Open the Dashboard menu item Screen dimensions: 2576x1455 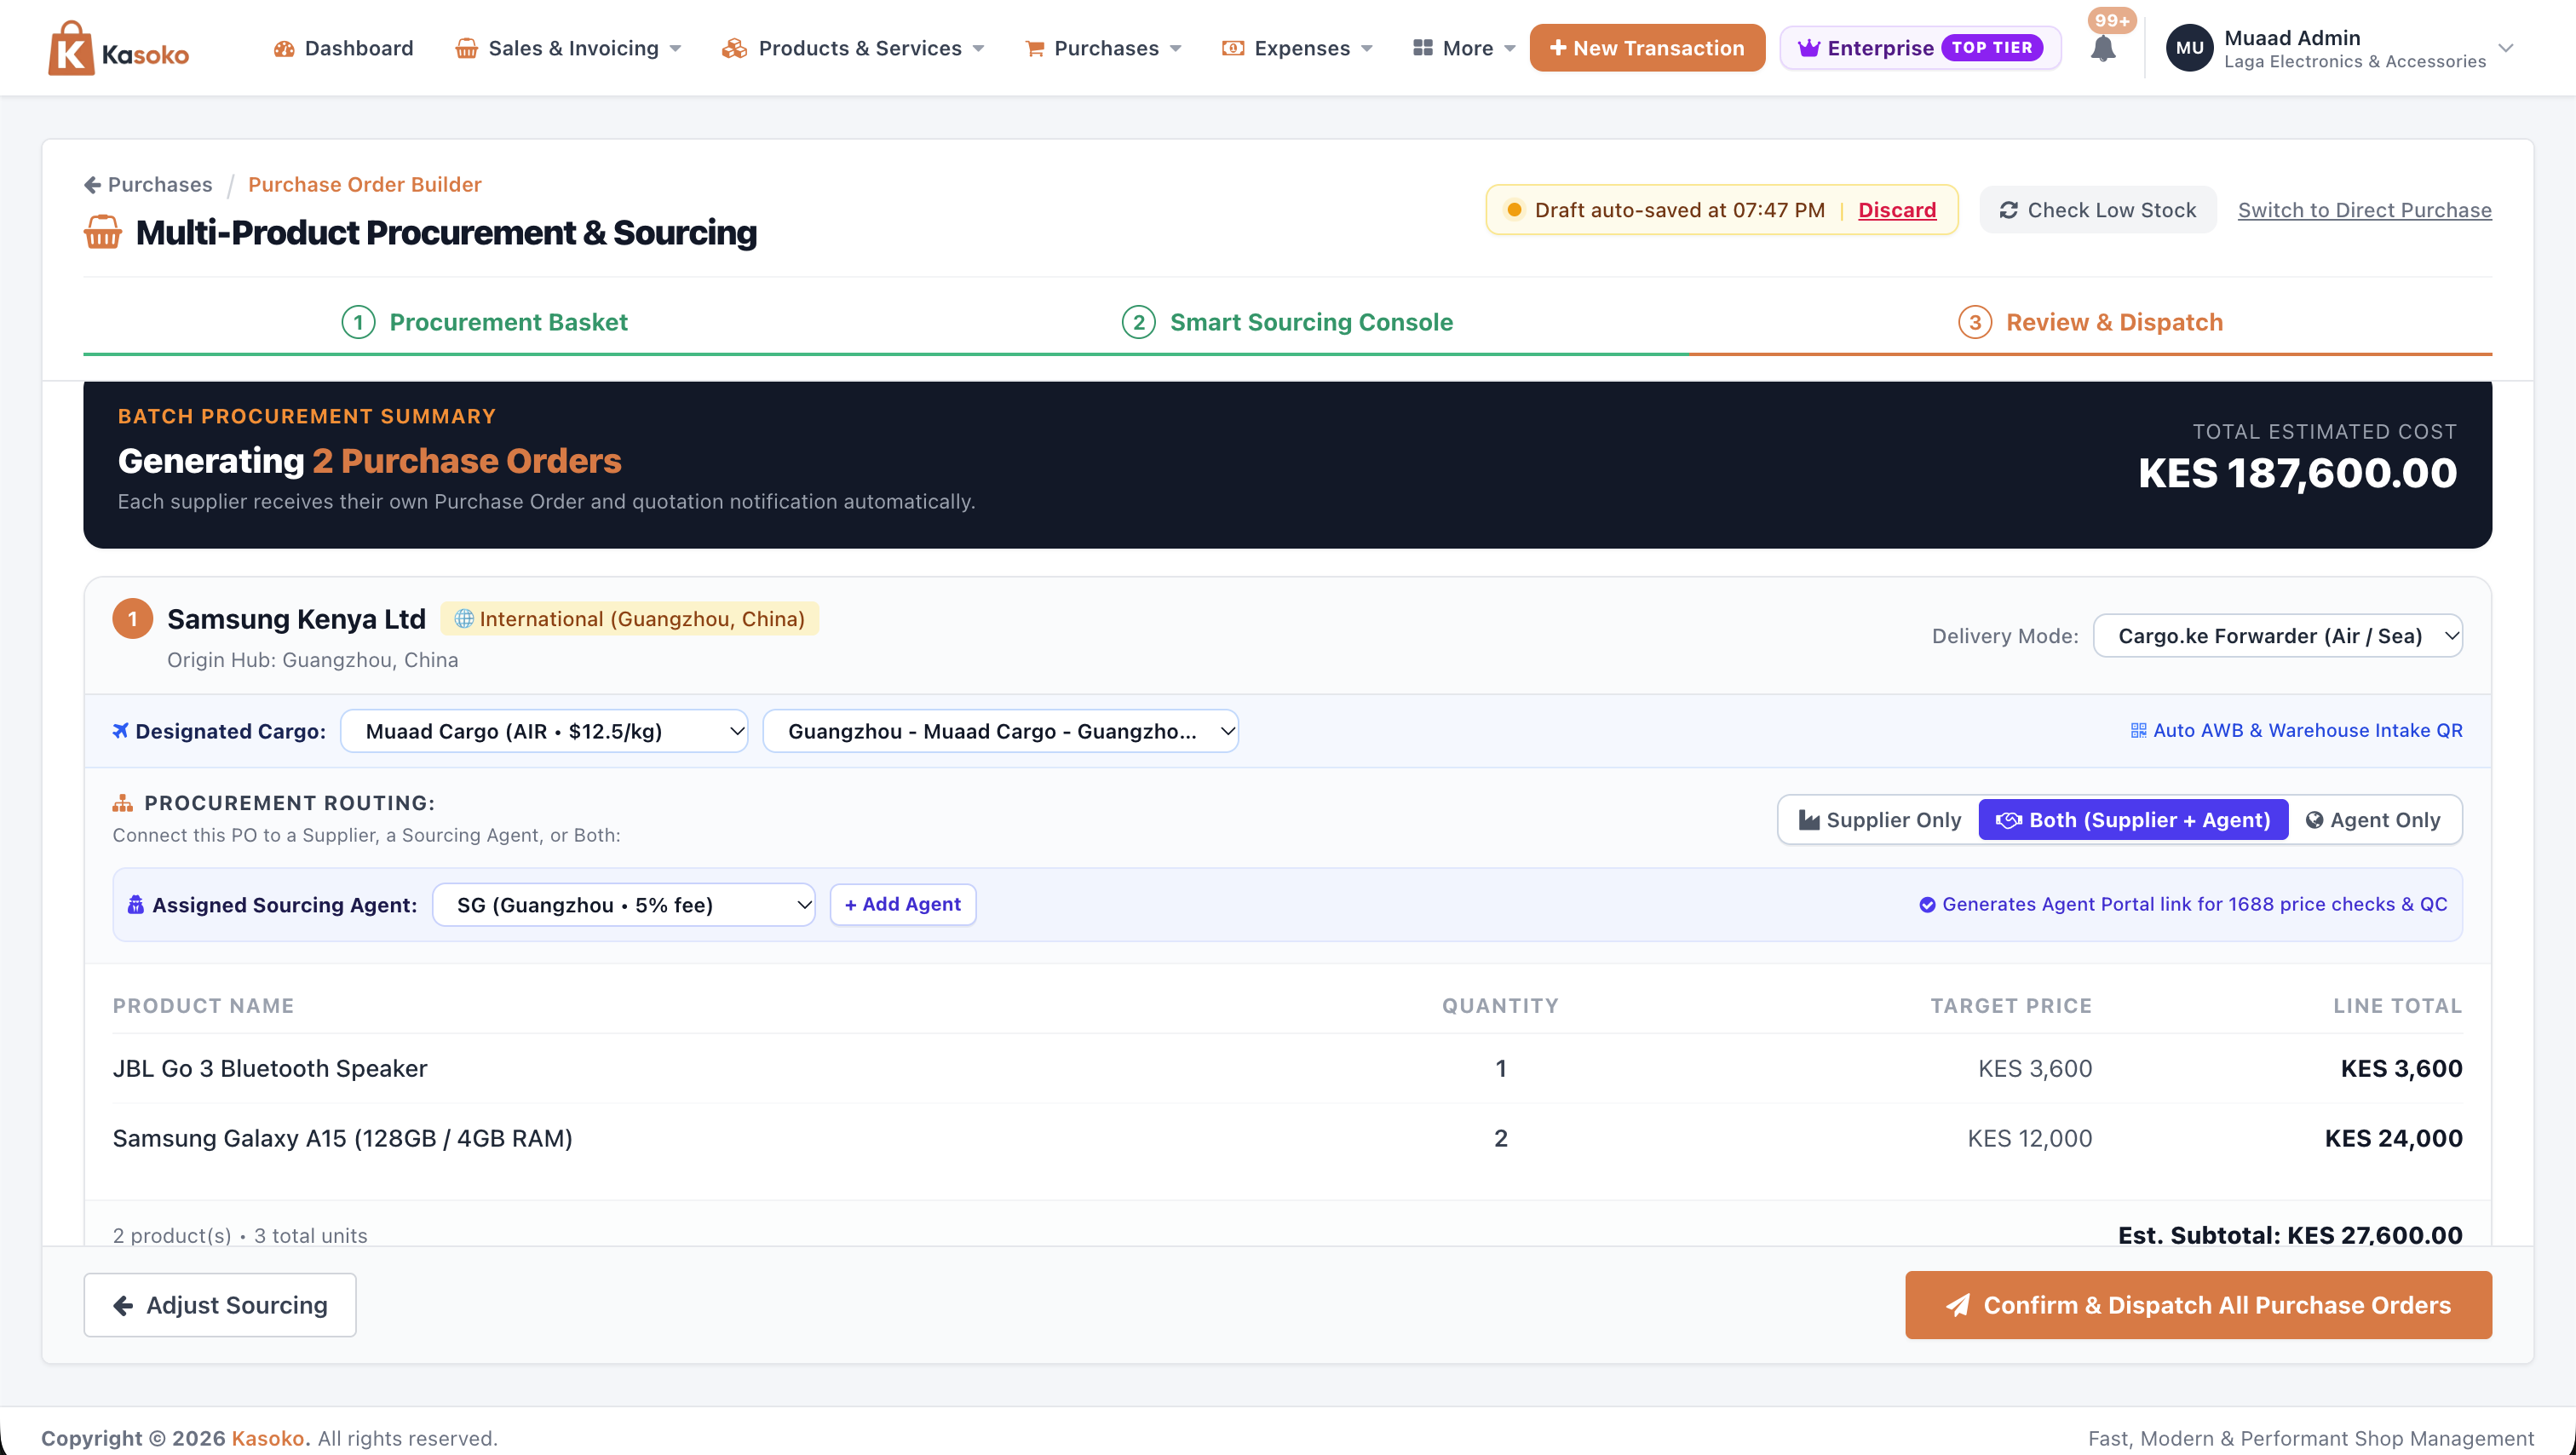(x=343, y=48)
